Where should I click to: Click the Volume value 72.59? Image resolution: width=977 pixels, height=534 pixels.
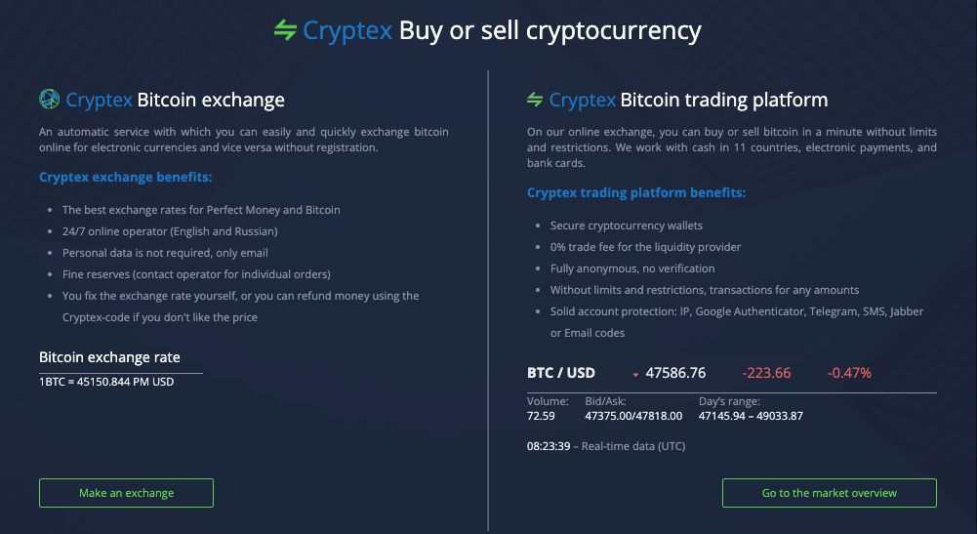tap(540, 416)
